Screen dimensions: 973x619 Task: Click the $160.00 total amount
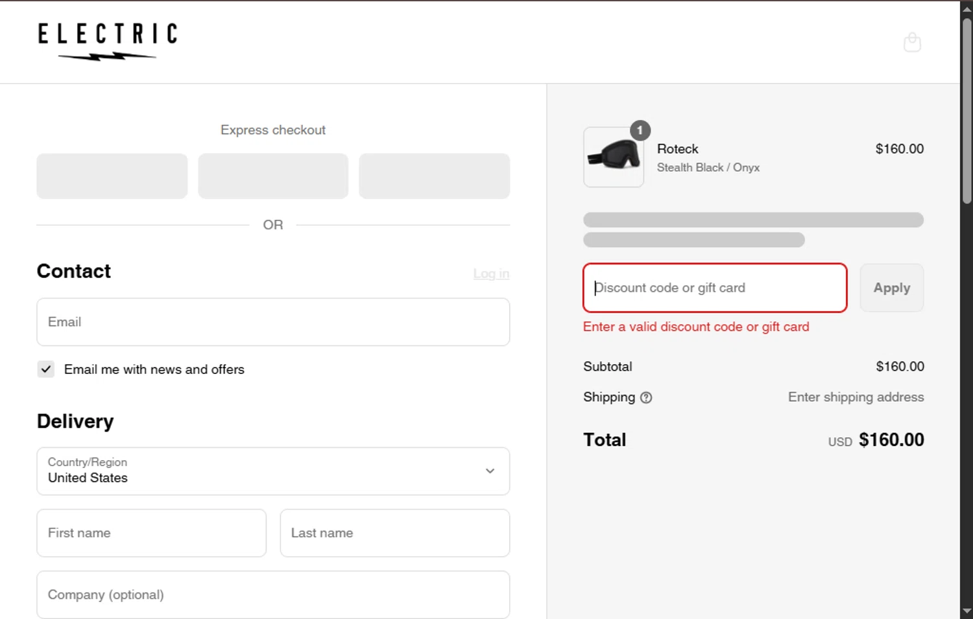point(891,440)
